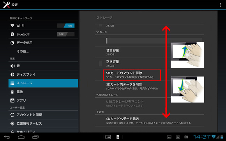Click the sync arrows icon for accounts
This screenshot has width=226, height=141.
(x=12, y=115)
